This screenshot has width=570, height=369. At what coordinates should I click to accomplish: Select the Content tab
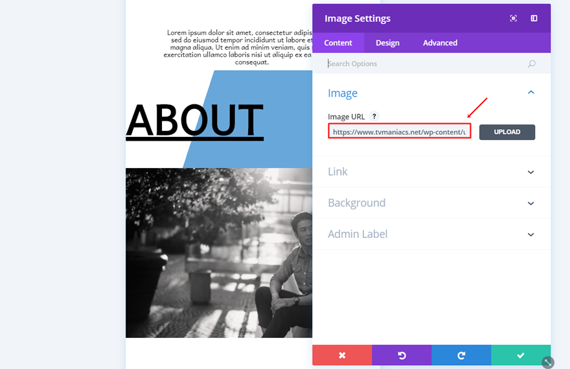coord(338,43)
